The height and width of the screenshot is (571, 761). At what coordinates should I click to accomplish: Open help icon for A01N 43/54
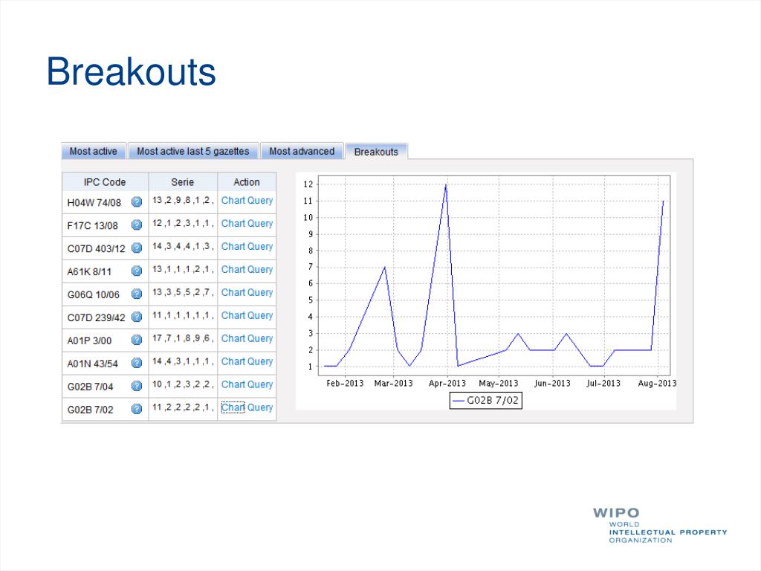pos(137,363)
